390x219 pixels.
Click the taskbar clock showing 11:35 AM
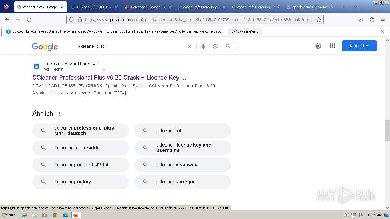point(374,215)
